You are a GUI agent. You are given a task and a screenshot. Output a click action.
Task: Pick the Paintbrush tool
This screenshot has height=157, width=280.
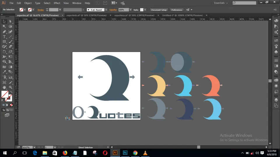(10, 42)
